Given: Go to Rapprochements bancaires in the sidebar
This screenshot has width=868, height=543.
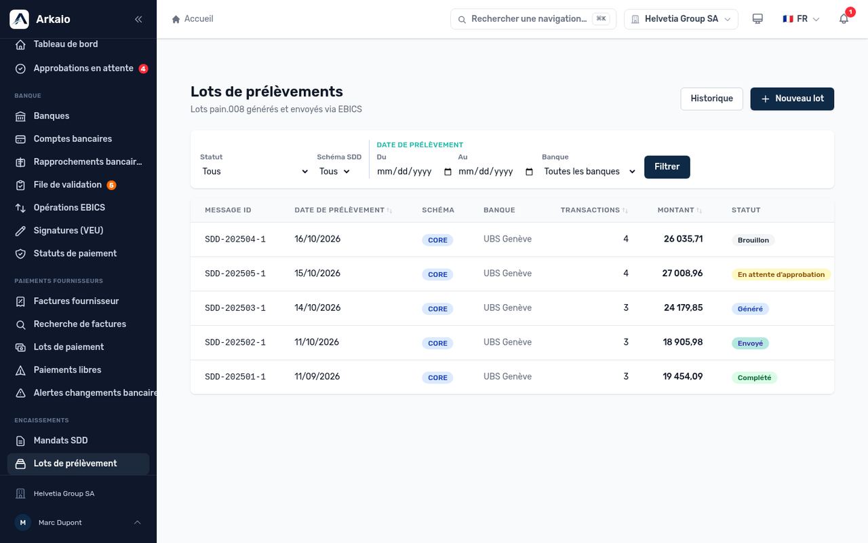Looking at the screenshot, I should pyautogui.click(x=78, y=162).
